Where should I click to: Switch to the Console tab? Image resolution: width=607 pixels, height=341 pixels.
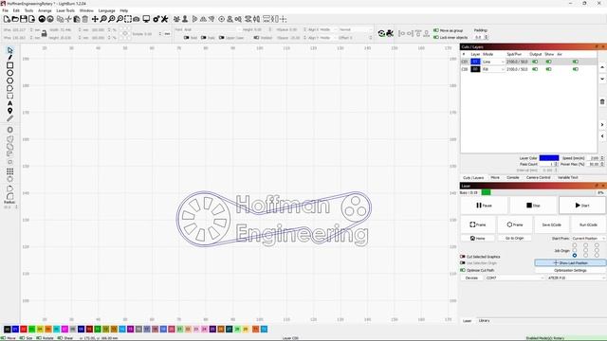click(x=512, y=177)
